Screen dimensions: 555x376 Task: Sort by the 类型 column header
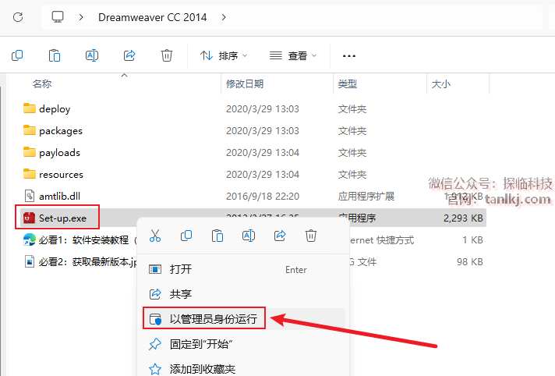click(x=347, y=84)
